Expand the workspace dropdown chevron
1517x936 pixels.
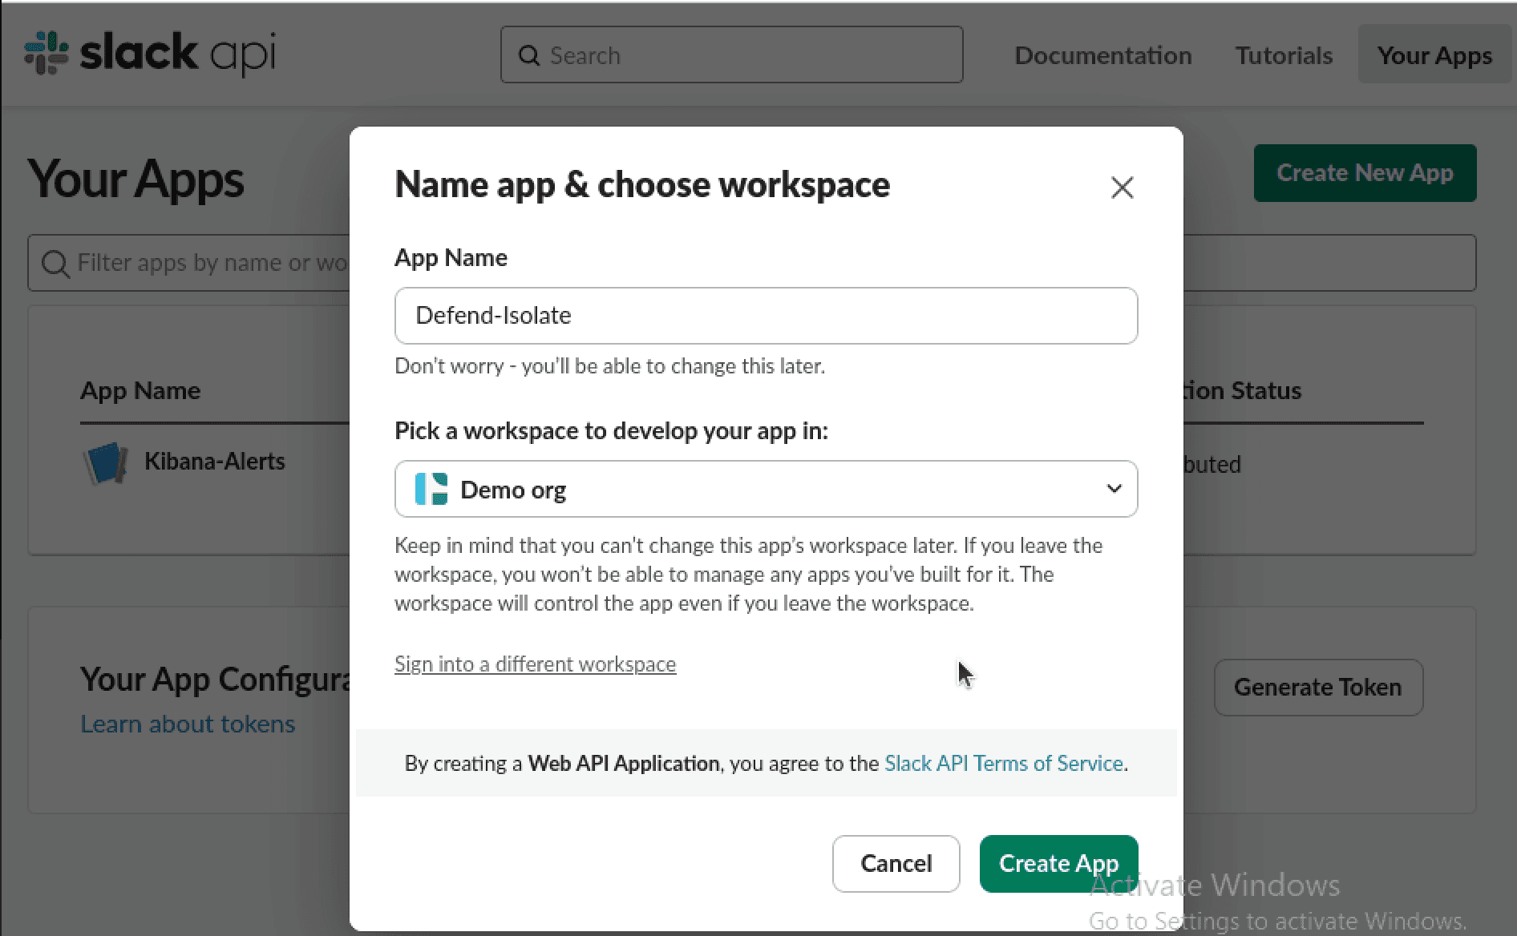coord(1114,489)
